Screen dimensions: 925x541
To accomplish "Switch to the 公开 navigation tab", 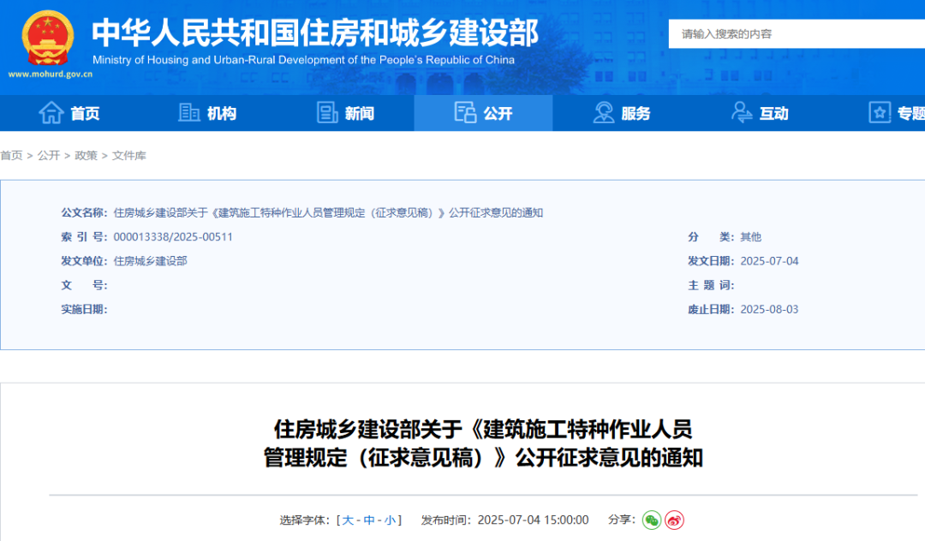I will 483,112.
